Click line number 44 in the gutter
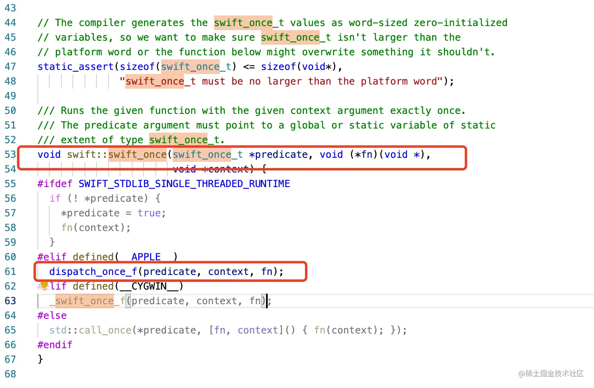594x388 pixels. coord(10,23)
